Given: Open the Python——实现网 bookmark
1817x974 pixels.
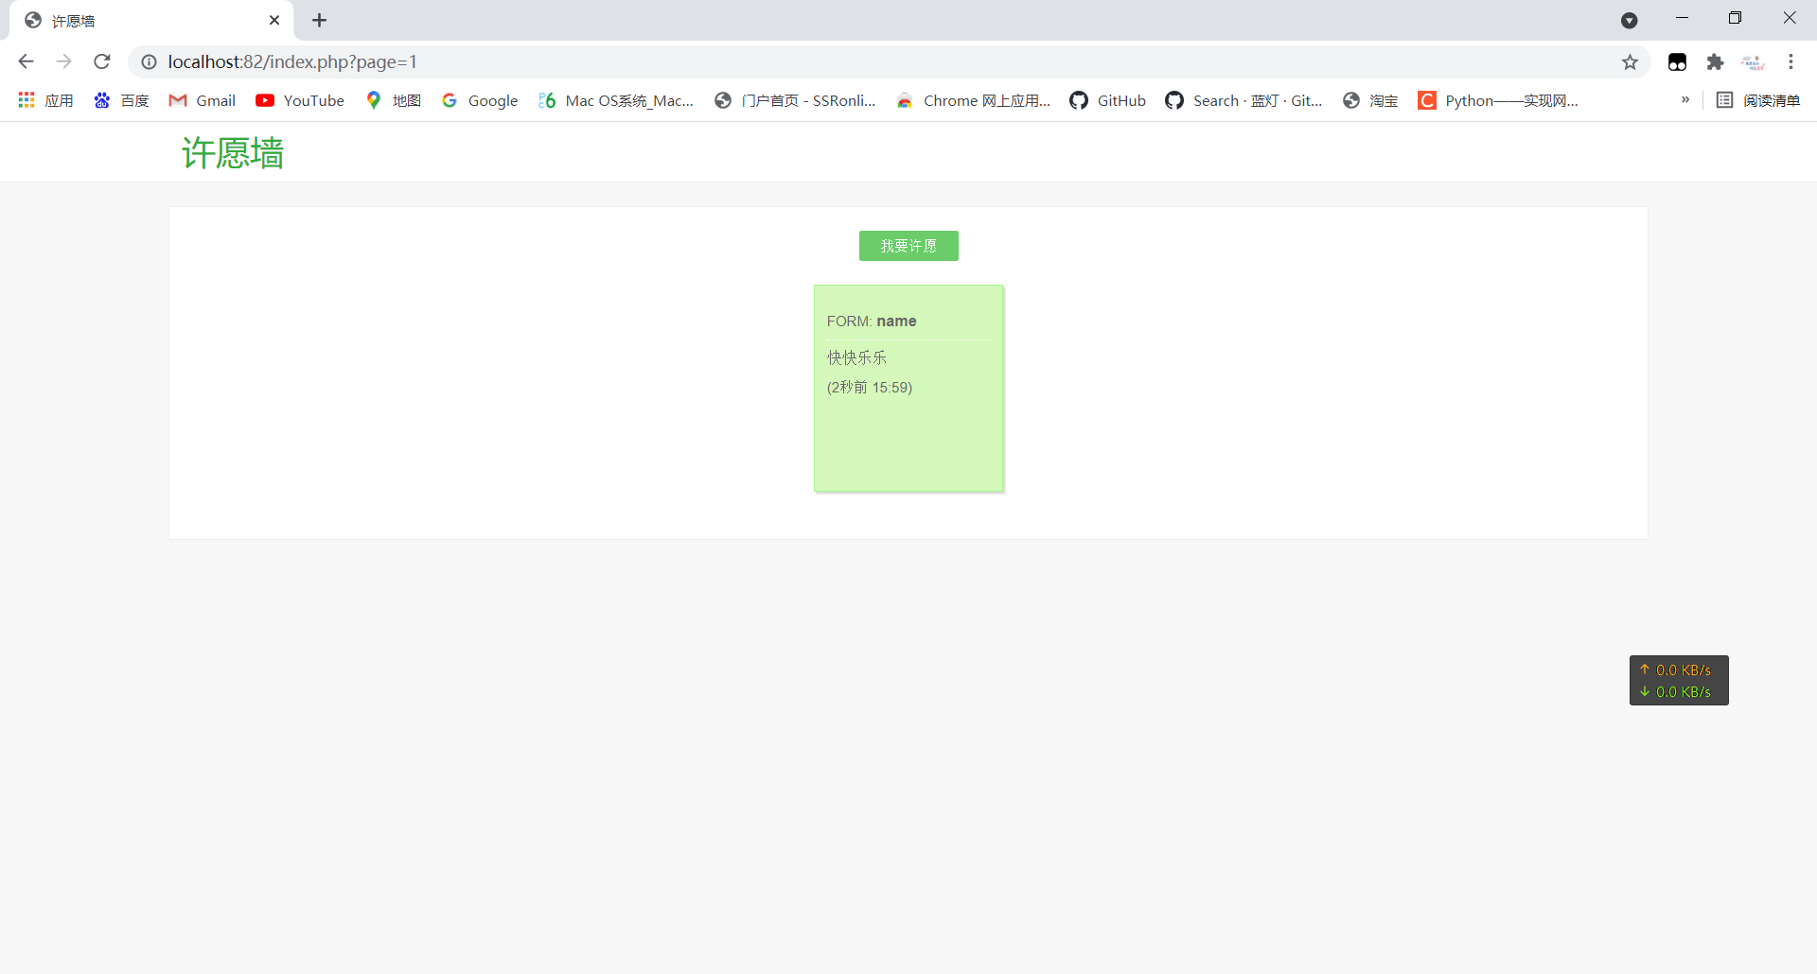Looking at the screenshot, I should click(x=1498, y=100).
